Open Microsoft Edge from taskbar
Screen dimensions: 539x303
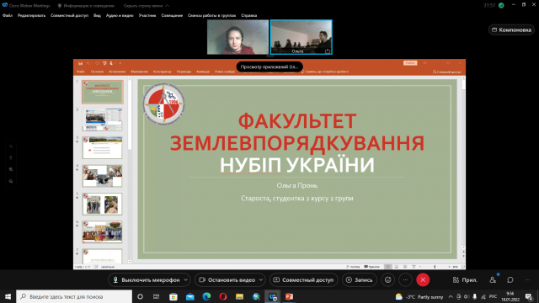(206, 296)
